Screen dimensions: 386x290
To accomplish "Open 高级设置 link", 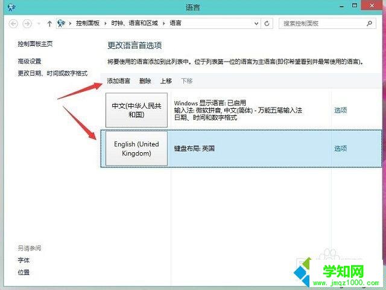I will [x=30, y=61].
